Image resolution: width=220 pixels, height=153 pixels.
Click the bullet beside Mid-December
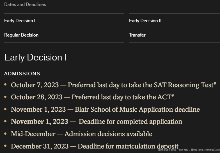(x=6, y=133)
